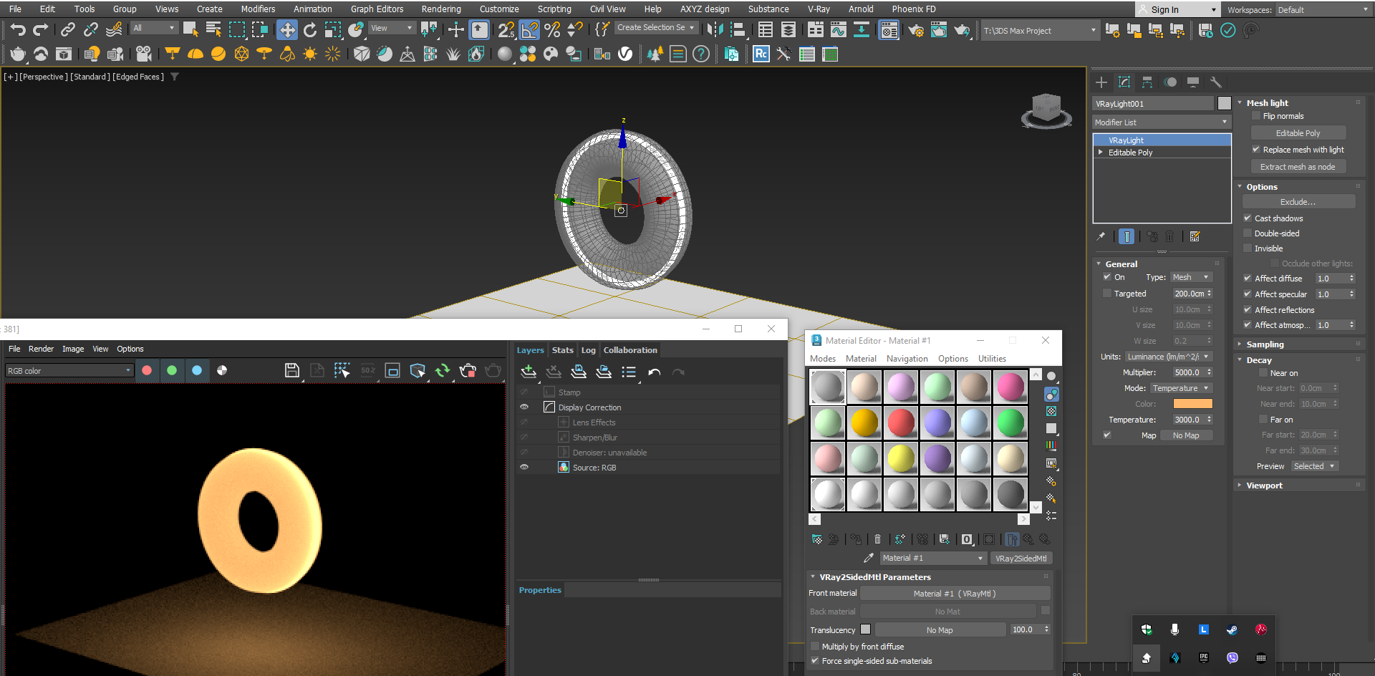Open the Curve Editor
Viewport: 1375px width, 676px height.
839,29
